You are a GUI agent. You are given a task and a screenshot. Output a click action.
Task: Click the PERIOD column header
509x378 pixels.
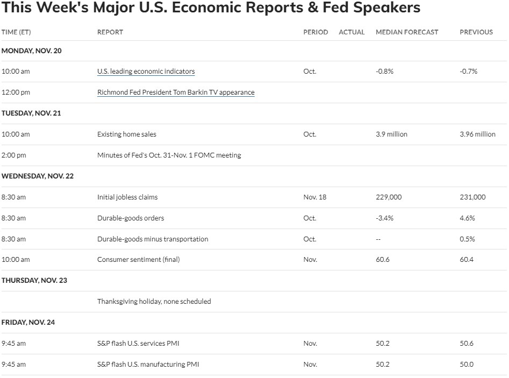tap(316, 32)
